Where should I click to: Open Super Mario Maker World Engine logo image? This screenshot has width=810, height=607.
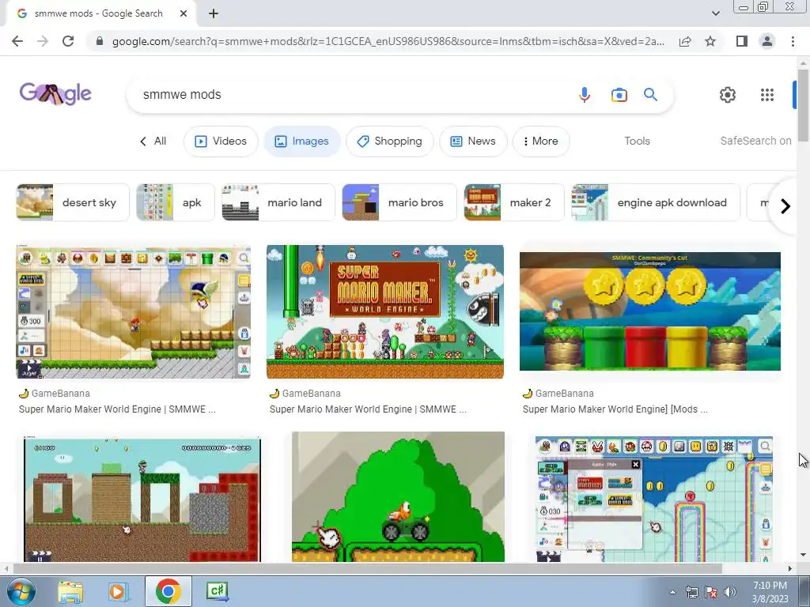coord(385,311)
